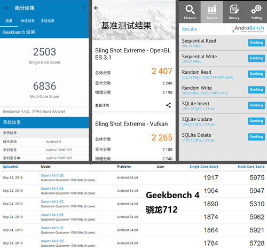
Task: Click Ranking button for Random Read
Action: [256, 74]
